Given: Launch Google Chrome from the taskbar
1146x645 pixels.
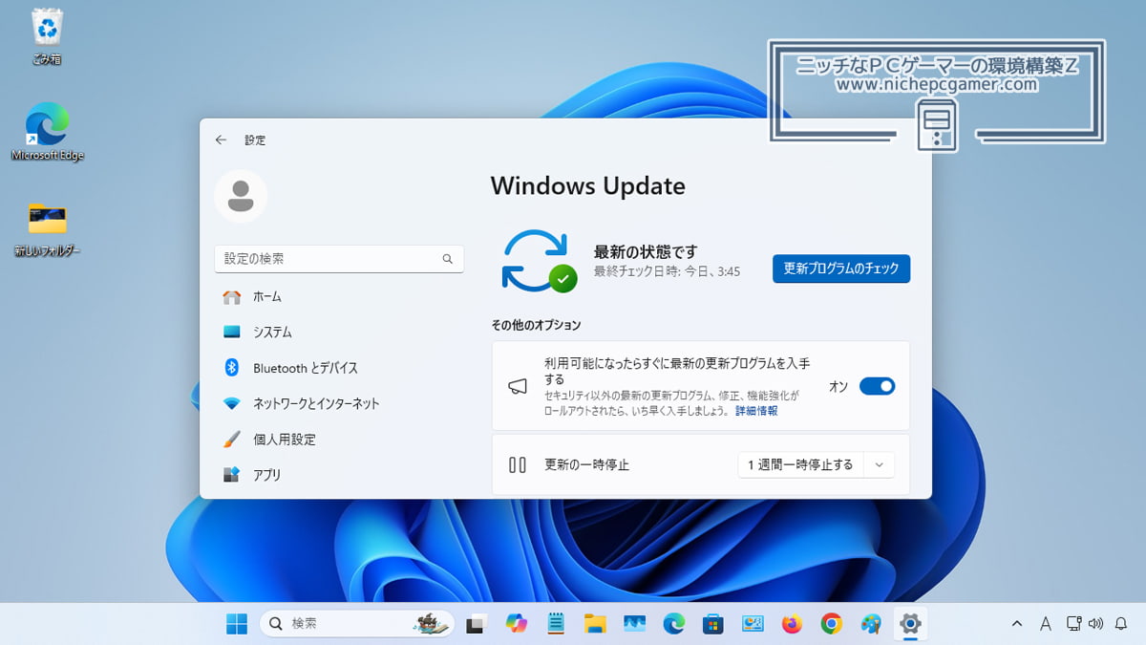Looking at the screenshot, I should coord(831,624).
